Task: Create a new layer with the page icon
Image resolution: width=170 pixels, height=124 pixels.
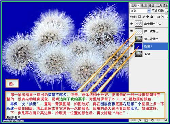Action: tap(165, 120)
